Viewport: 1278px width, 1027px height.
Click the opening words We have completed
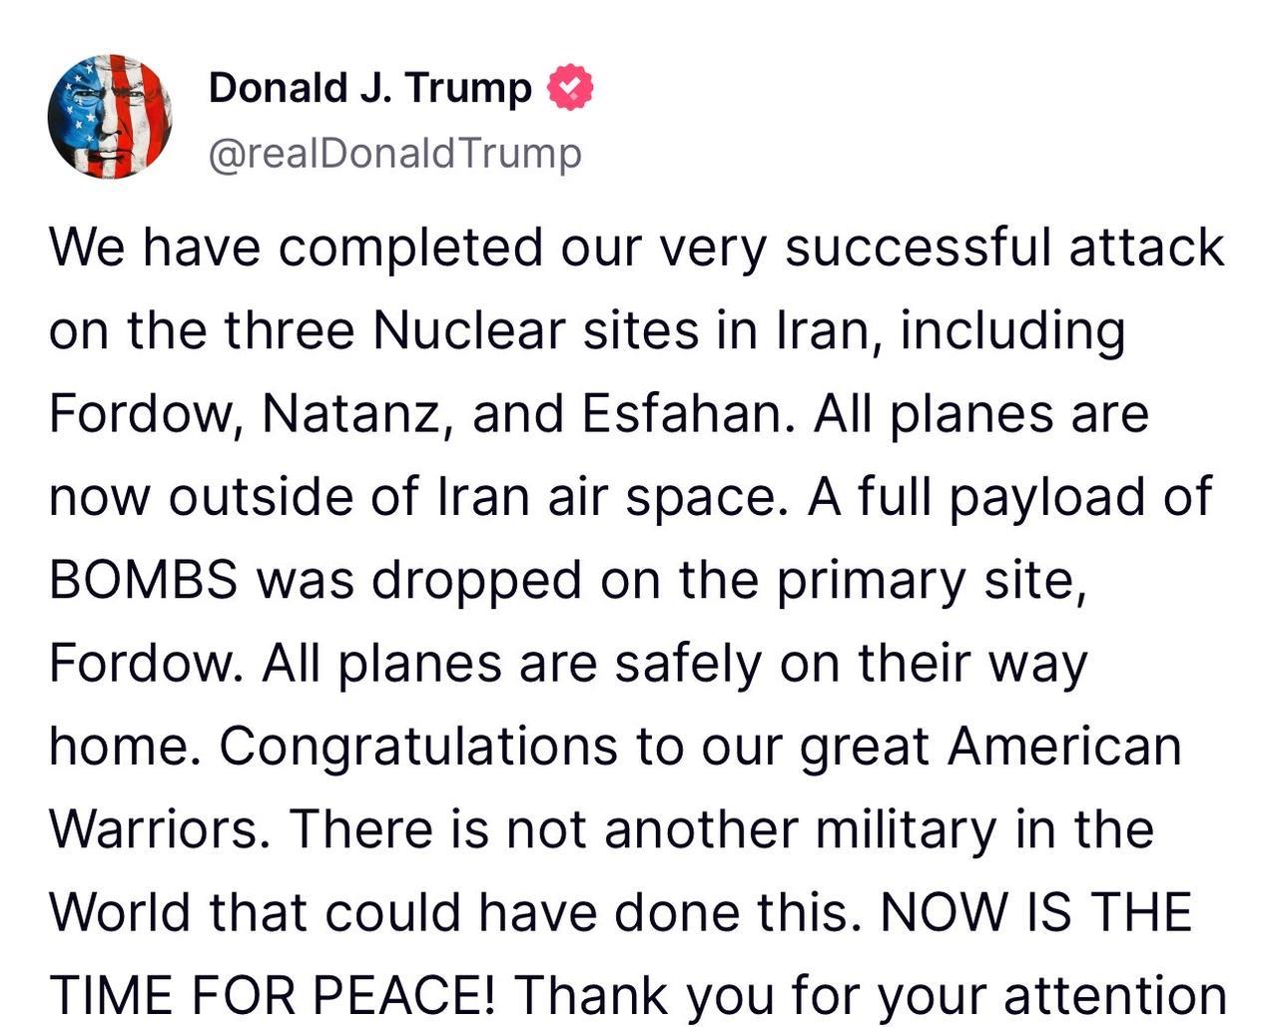297,248
